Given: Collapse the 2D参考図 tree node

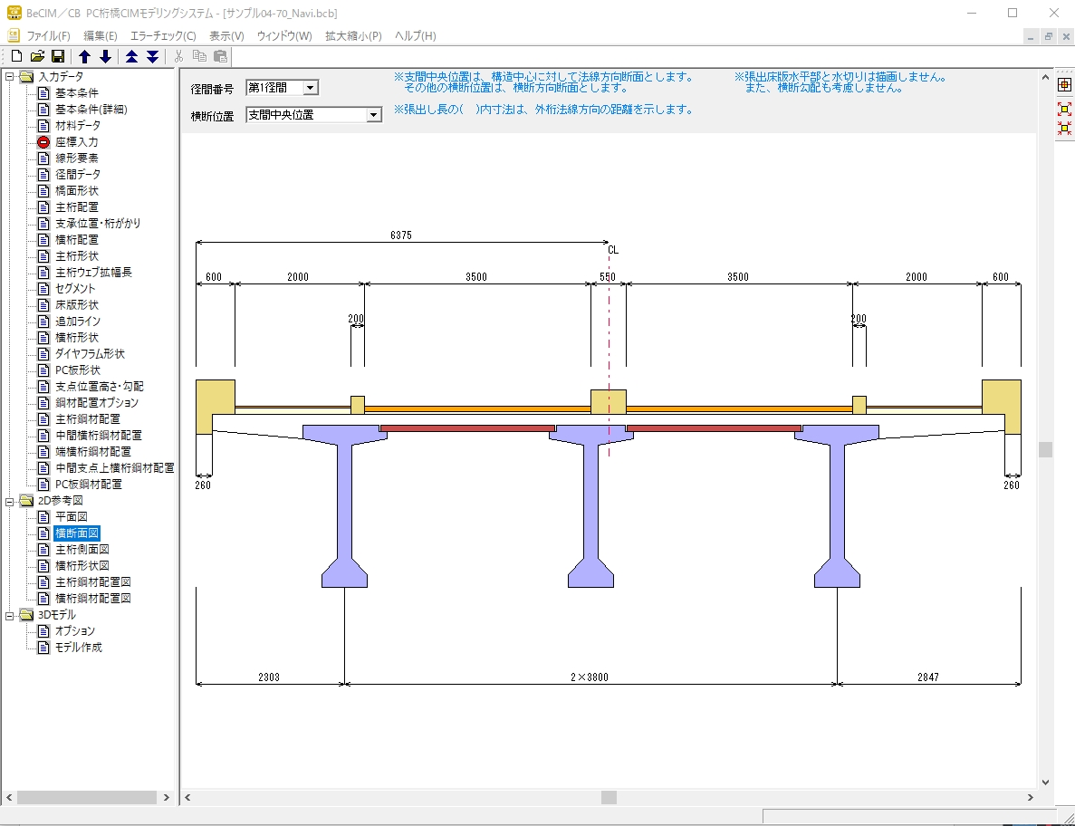Looking at the screenshot, I should pos(10,501).
